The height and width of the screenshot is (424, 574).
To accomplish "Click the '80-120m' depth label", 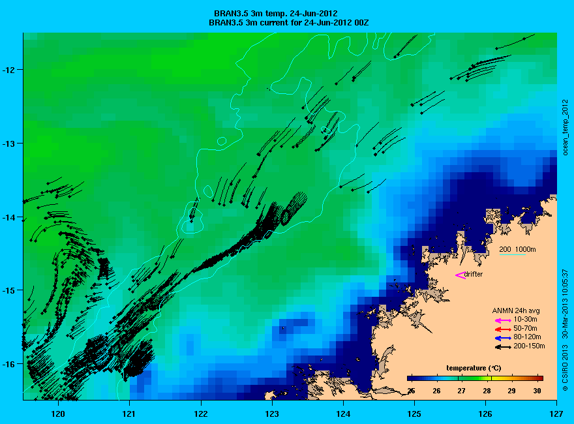I will coord(527,337).
